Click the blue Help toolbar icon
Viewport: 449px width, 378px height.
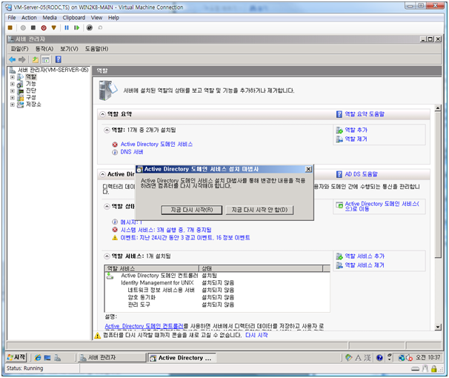(59, 59)
